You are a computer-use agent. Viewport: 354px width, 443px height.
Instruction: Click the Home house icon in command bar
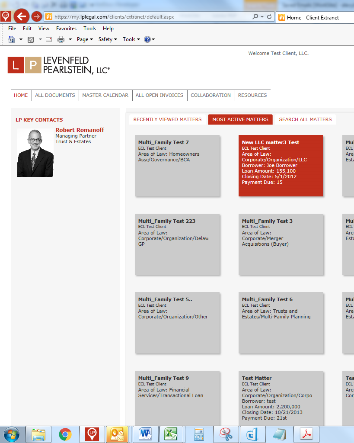pyautogui.click(x=12, y=39)
